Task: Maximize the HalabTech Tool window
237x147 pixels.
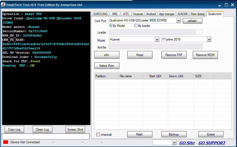Action: (x=226, y=5)
